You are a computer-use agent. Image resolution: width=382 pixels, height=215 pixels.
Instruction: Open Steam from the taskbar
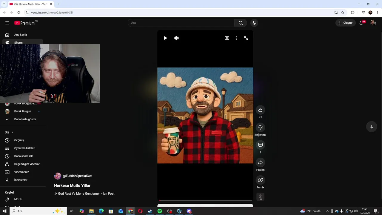click(x=150, y=211)
